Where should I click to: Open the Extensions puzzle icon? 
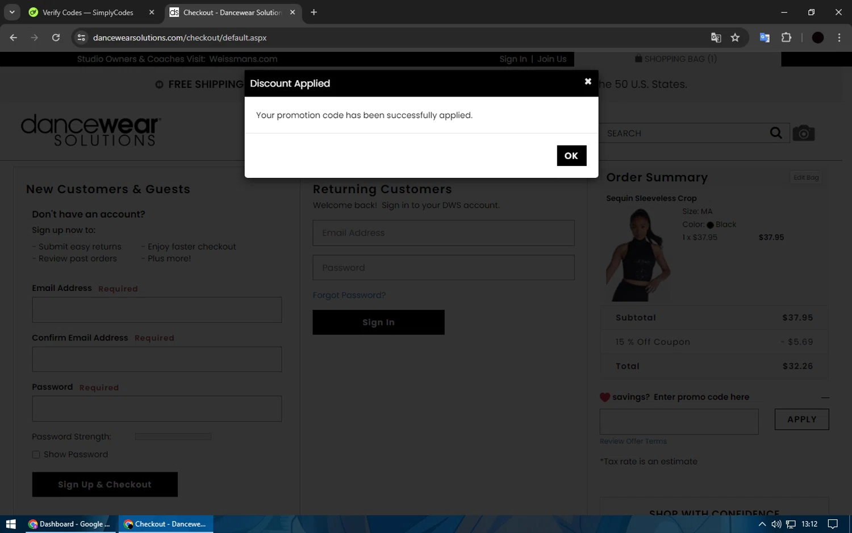click(786, 38)
